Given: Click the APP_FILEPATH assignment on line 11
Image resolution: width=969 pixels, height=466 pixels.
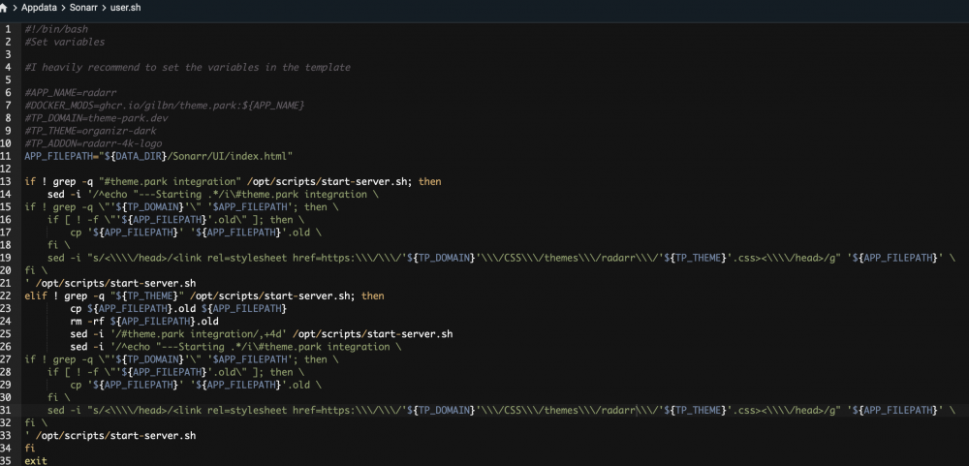Looking at the screenshot, I should tap(159, 156).
